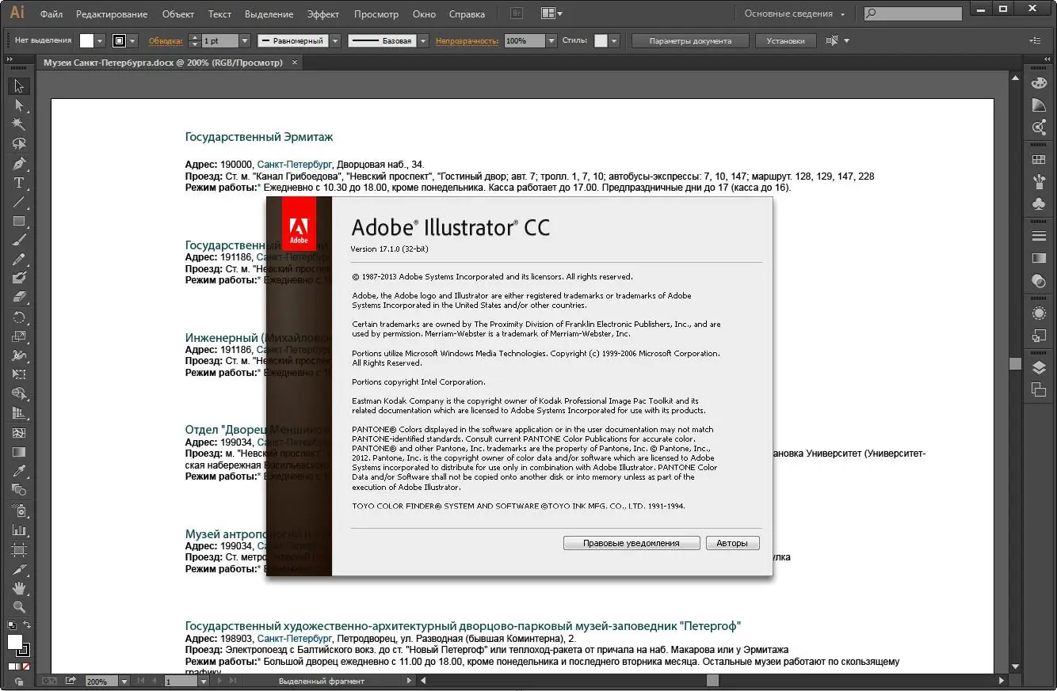Viewport: 1057px width, 691px height.
Task: Click the vertical scrollbar thumb
Action: 1015,364
